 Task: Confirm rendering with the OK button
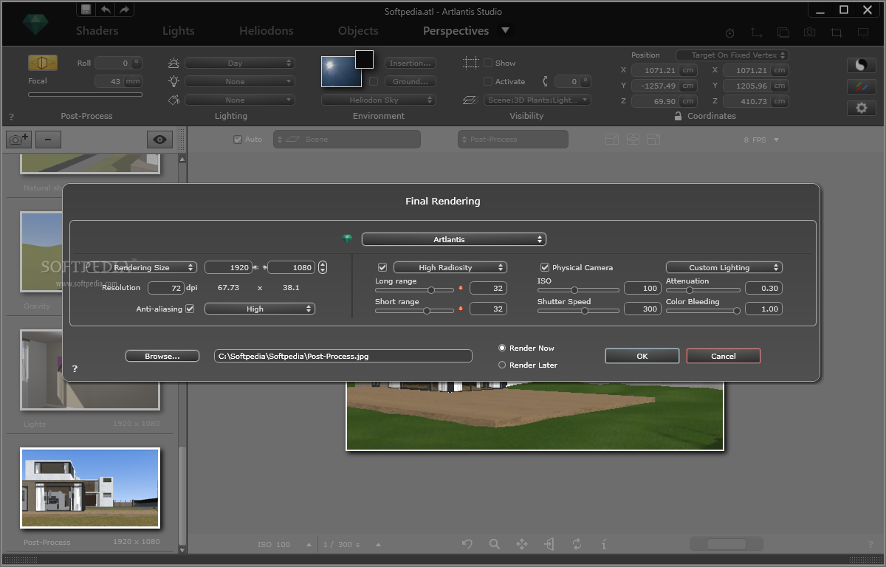click(x=642, y=356)
